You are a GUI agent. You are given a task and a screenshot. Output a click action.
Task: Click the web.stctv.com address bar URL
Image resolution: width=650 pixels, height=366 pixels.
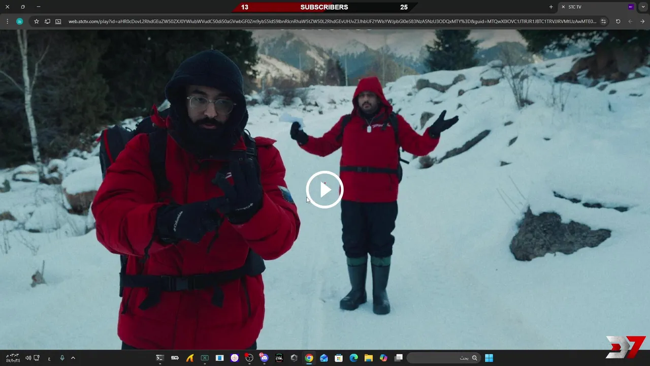click(332, 21)
